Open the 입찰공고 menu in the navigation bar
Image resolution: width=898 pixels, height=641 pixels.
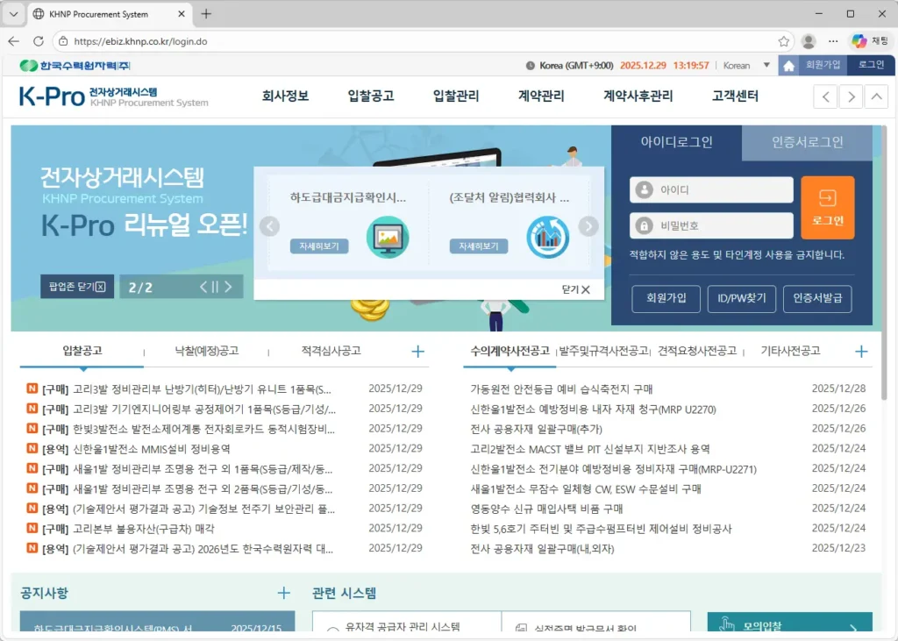click(x=369, y=96)
